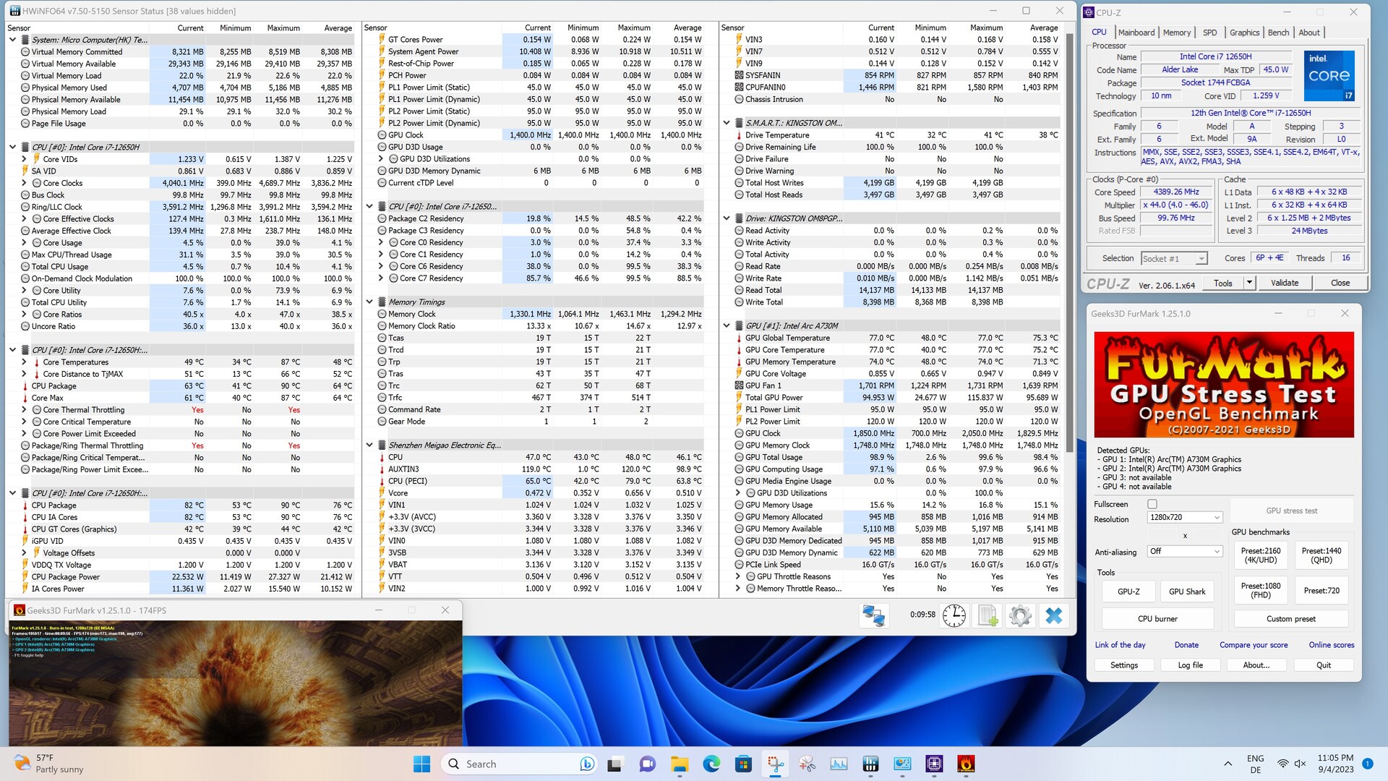Open the weather widget on the taskbar
This screenshot has height=781, width=1388.
point(49,764)
